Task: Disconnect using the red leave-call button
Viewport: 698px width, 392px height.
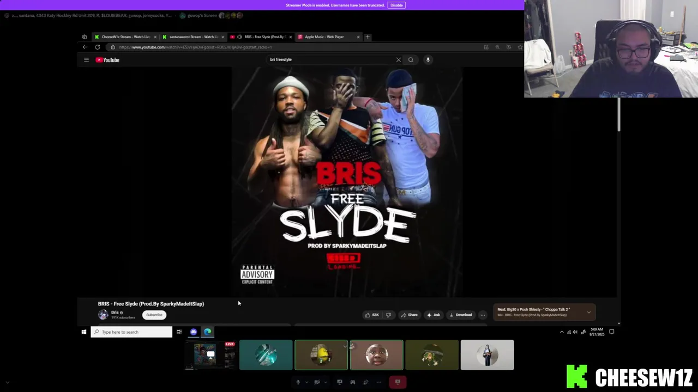Action: [398, 382]
